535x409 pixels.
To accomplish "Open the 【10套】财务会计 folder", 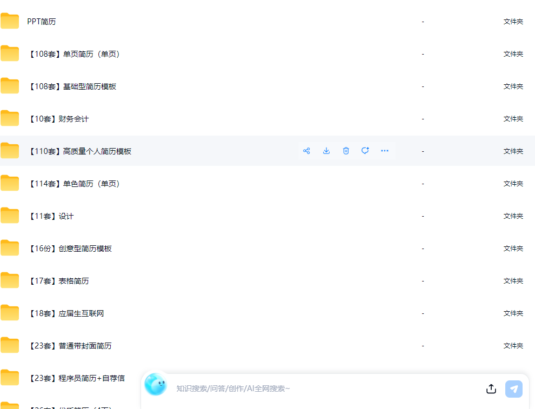I will (x=58, y=119).
